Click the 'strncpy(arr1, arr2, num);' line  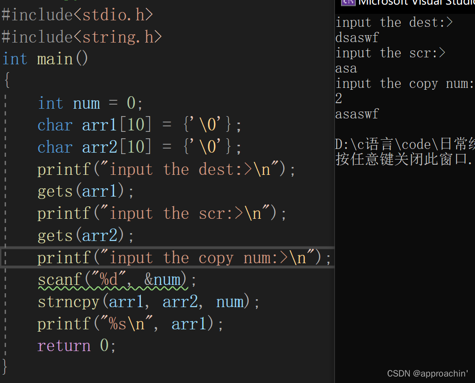click(148, 302)
